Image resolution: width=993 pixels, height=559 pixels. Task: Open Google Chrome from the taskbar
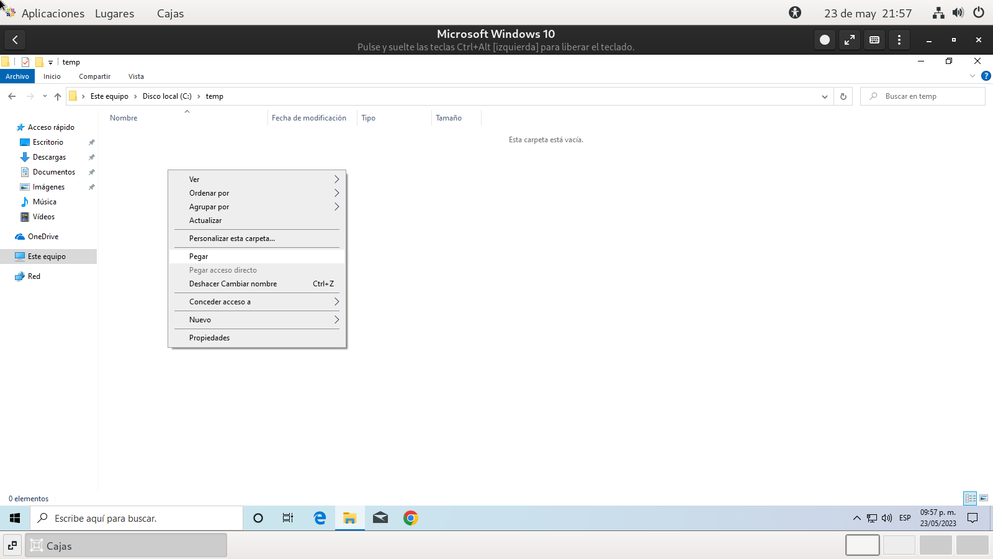coord(410,518)
